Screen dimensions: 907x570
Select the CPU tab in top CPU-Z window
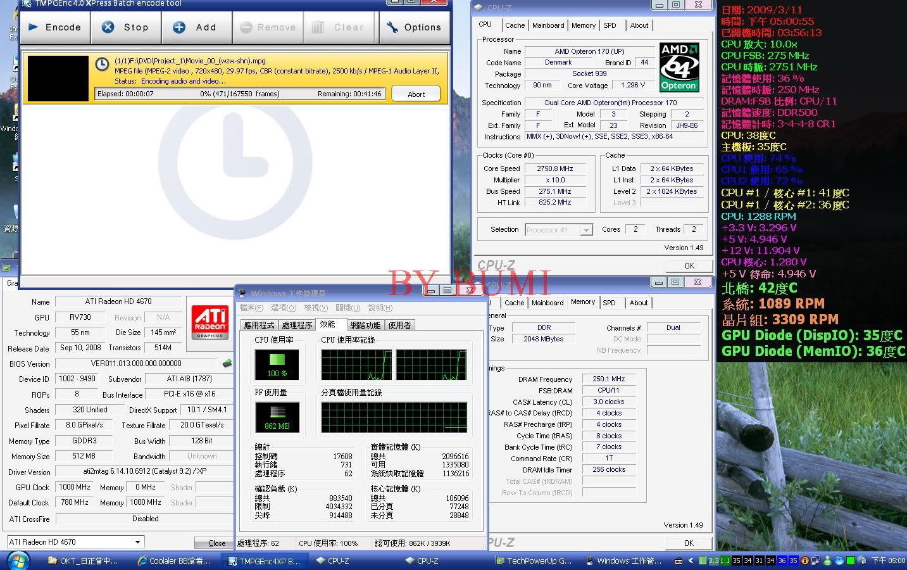[x=485, y=24]
